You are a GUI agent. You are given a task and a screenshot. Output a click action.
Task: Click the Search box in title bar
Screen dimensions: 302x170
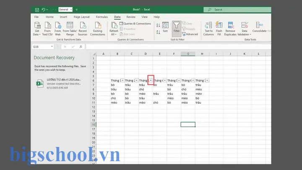(x=237, y=10)
